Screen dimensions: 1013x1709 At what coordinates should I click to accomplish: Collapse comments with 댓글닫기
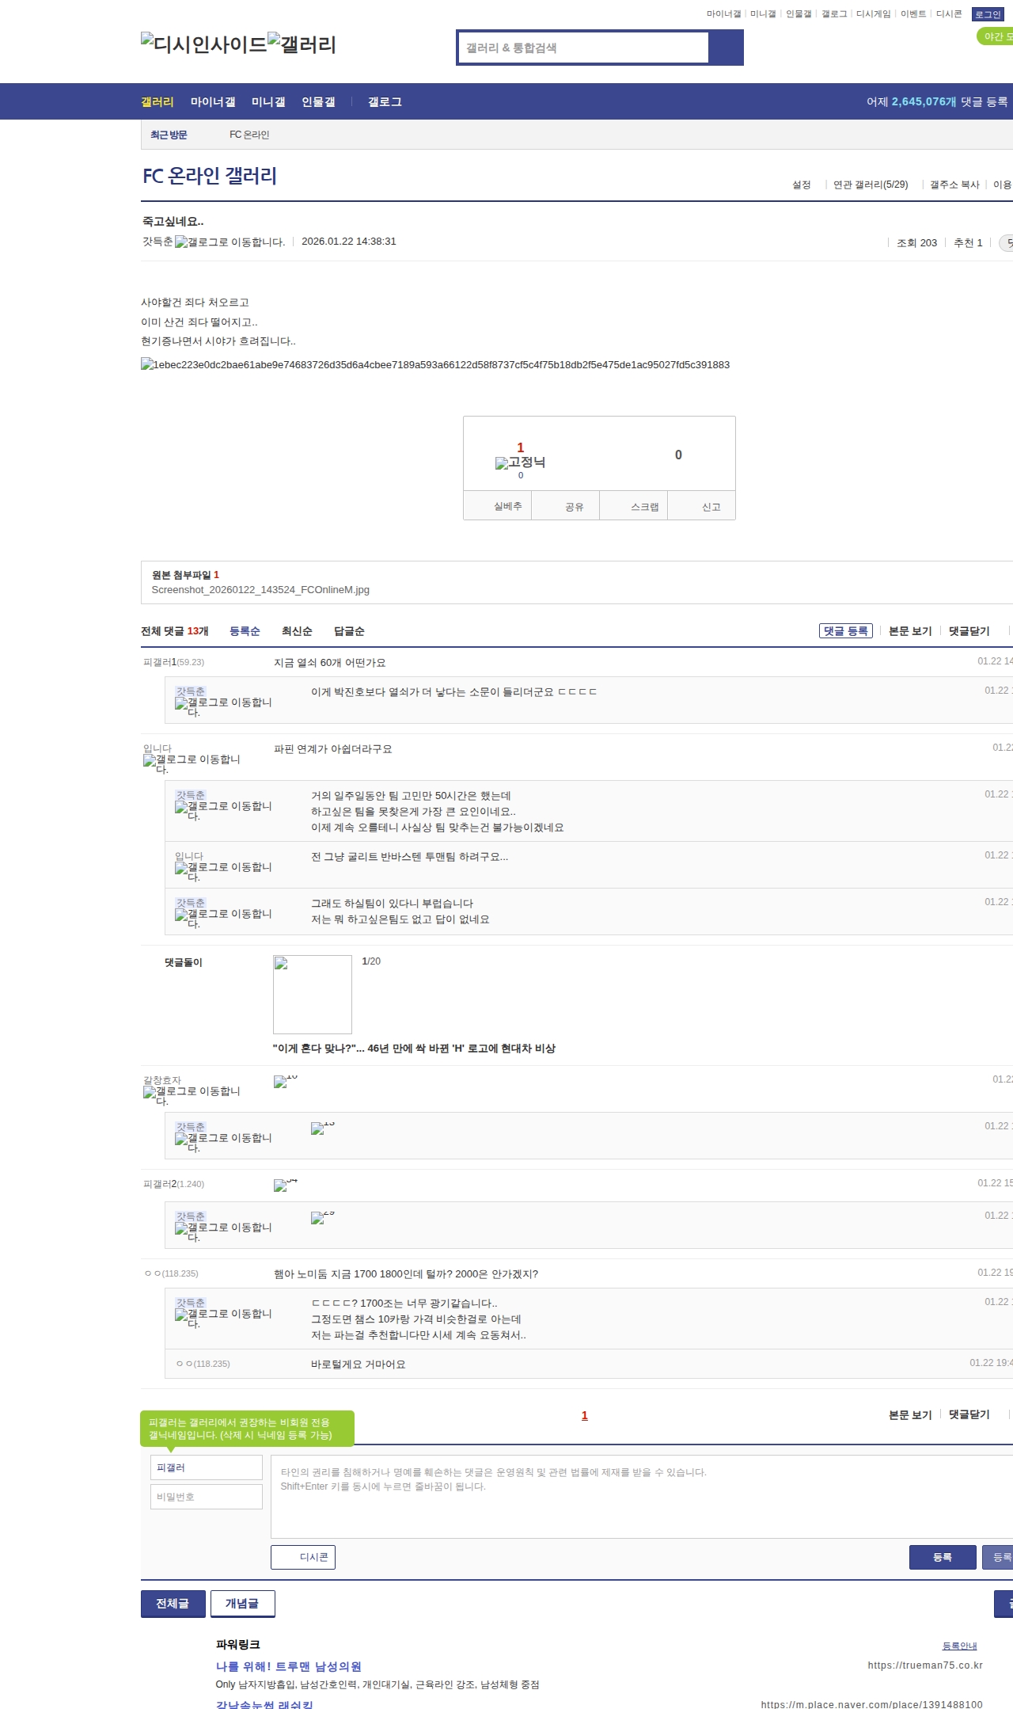(969, 631)
